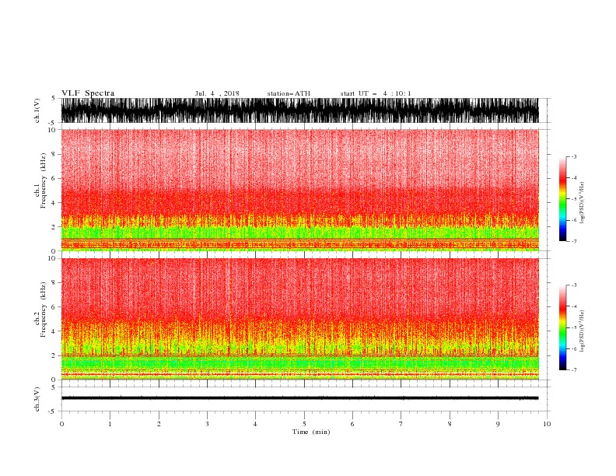
Task: Click the "1" tick on the time axis
Action: 110,424
